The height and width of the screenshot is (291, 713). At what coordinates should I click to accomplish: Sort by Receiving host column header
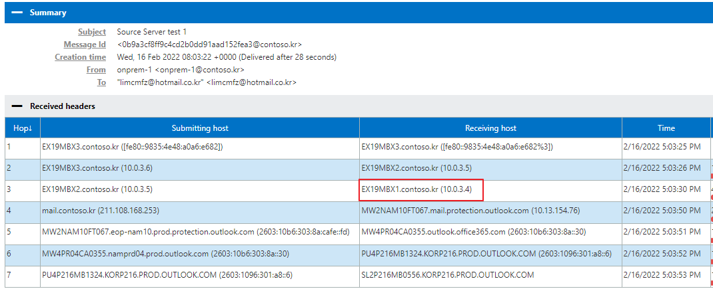pos(490,128)
